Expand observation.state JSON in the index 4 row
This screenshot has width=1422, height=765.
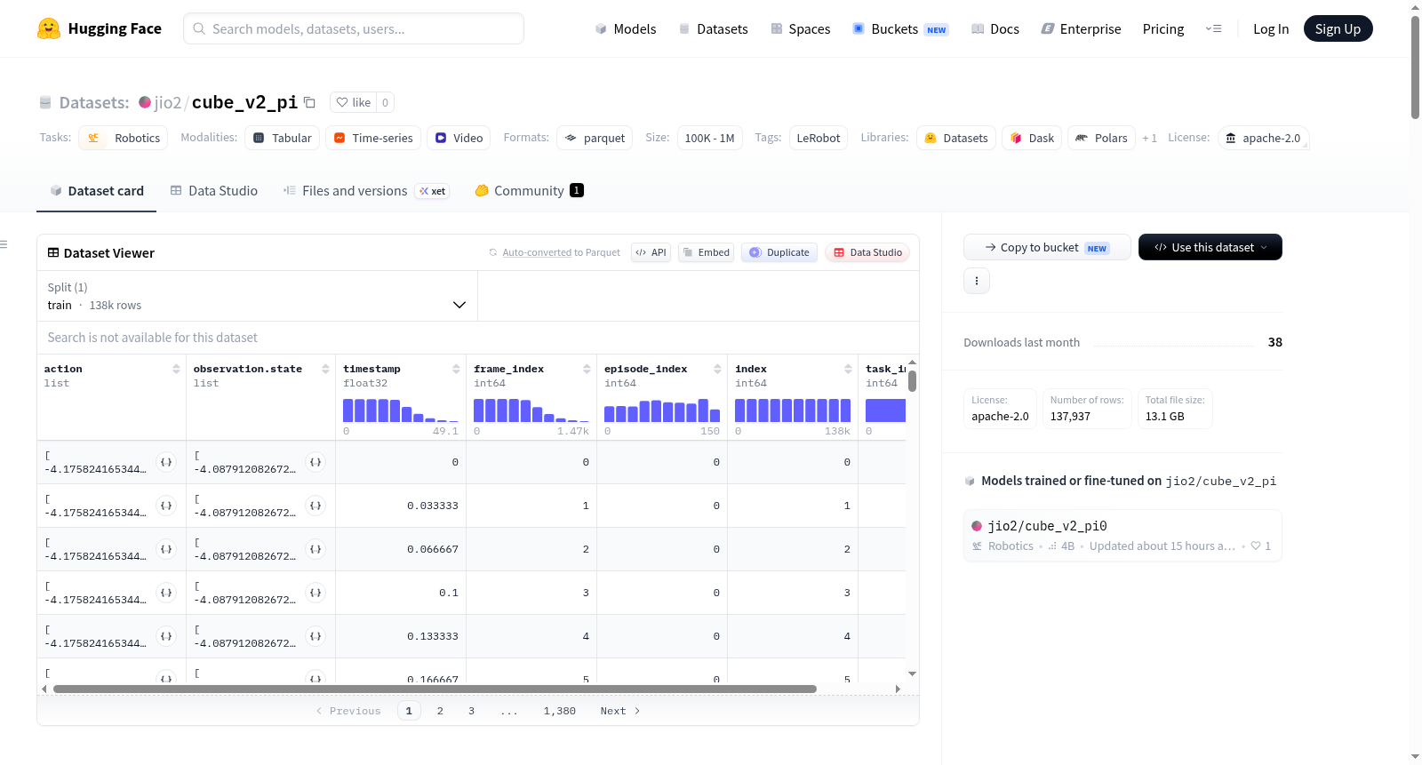[316, 636]
